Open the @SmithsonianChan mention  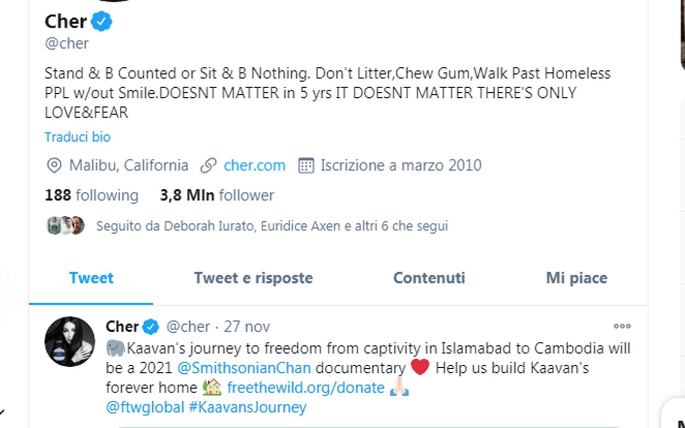244,368
